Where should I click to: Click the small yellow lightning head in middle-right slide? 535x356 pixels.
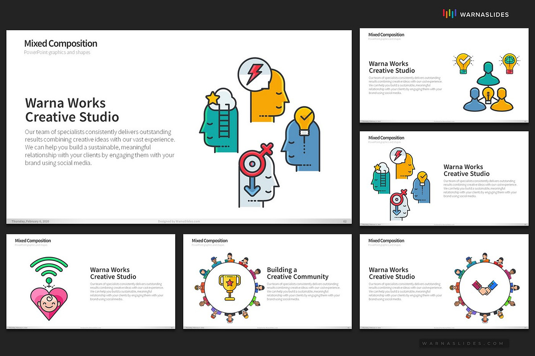click(403, 164)
